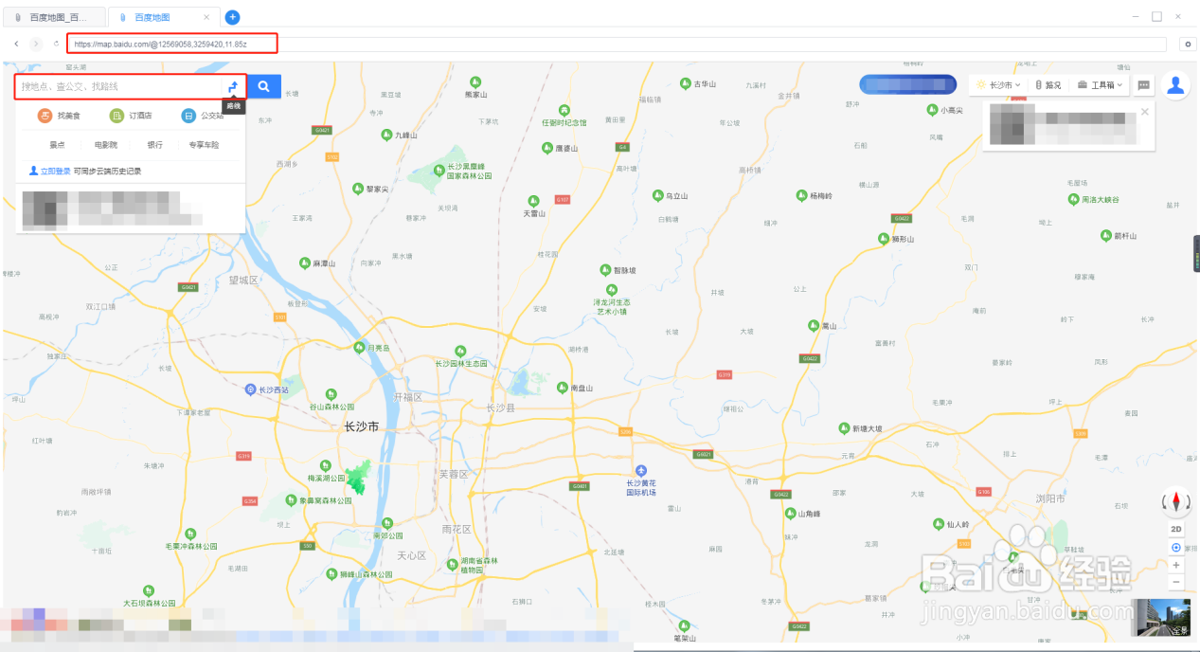Screen dimensions: 1200x652
Task: Zoom in with the plus button
Action: [1176, 565]
